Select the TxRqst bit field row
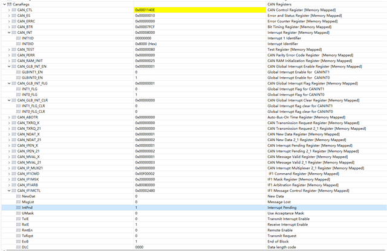 coord(194,236)
